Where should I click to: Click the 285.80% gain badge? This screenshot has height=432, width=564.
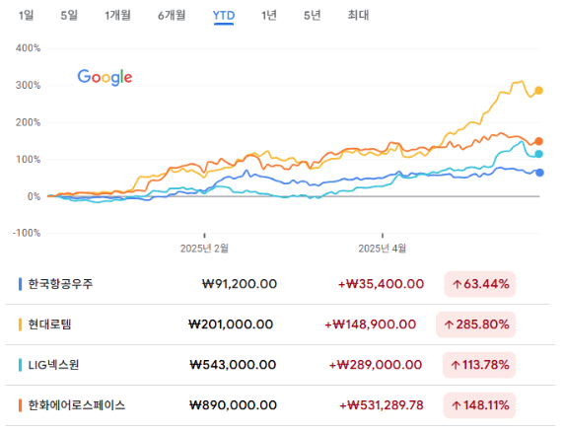pos(476,324)
